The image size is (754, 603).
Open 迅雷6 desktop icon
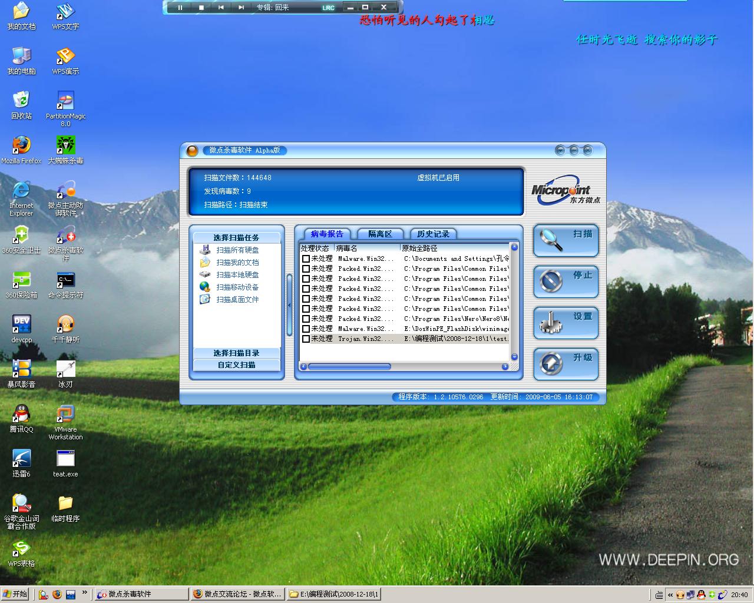click(x=21, y=464)
